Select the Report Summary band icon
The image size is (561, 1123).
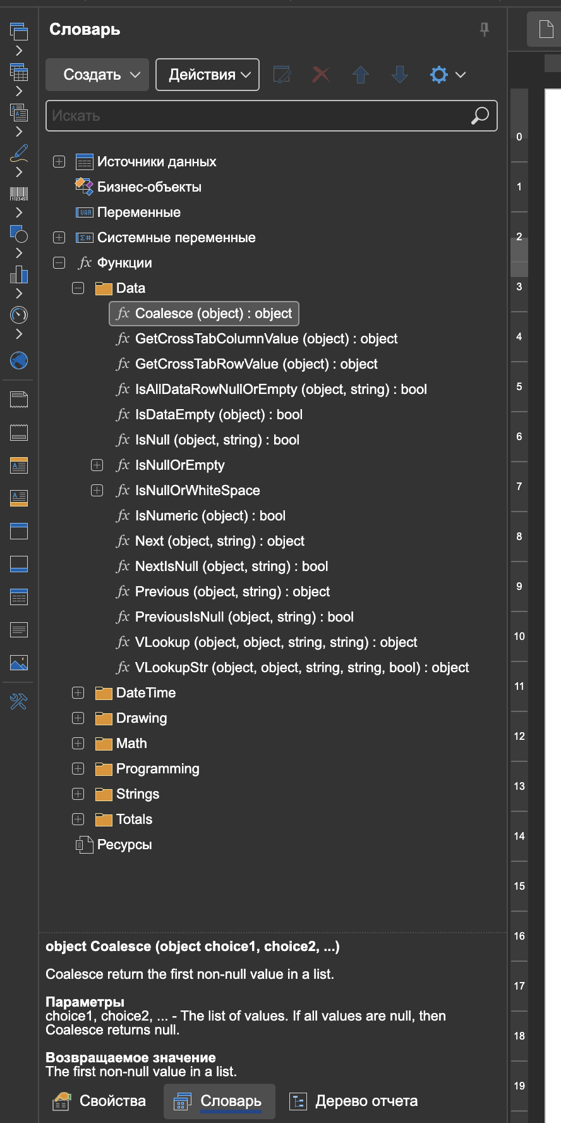(19, 433)
